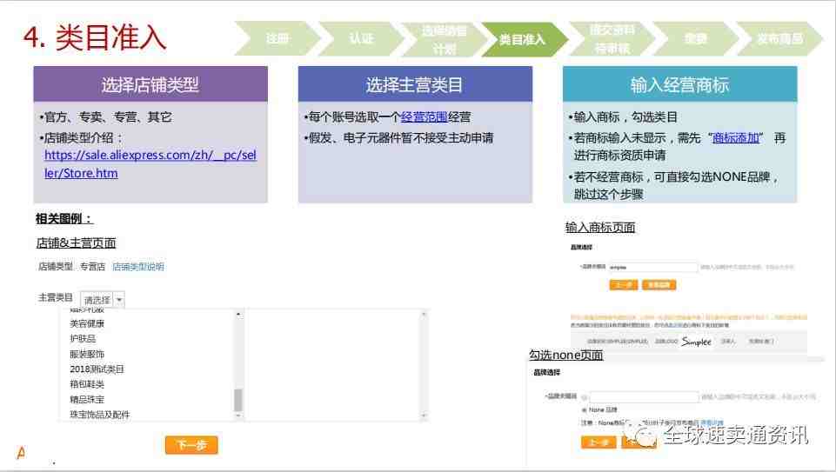
Task: Click the dropdown arrow beside 请选择
Action: 119,299
